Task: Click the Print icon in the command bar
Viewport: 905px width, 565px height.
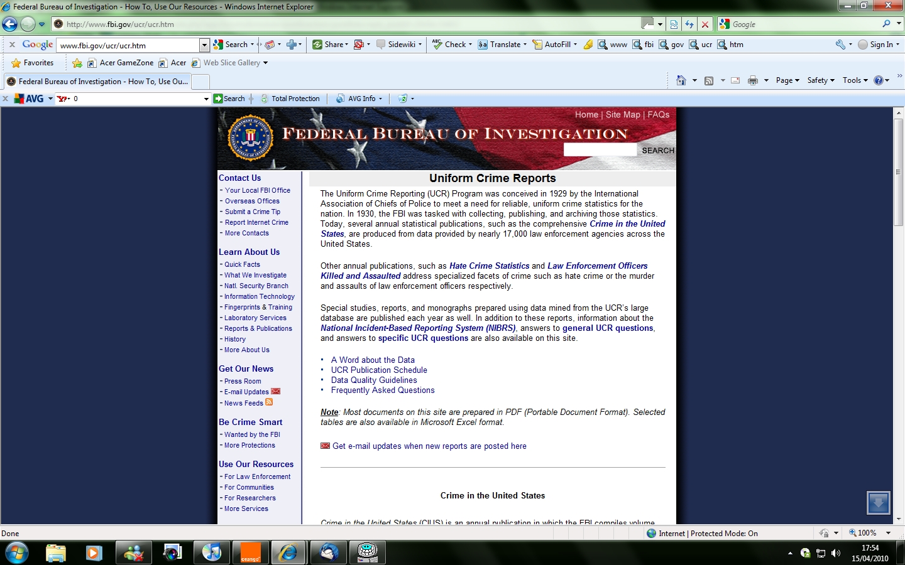Action: coord(753,80)
